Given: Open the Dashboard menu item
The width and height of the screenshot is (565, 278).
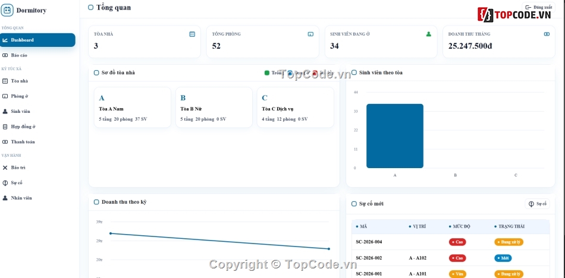Looking at the screenshot, I should coord(37,40).
